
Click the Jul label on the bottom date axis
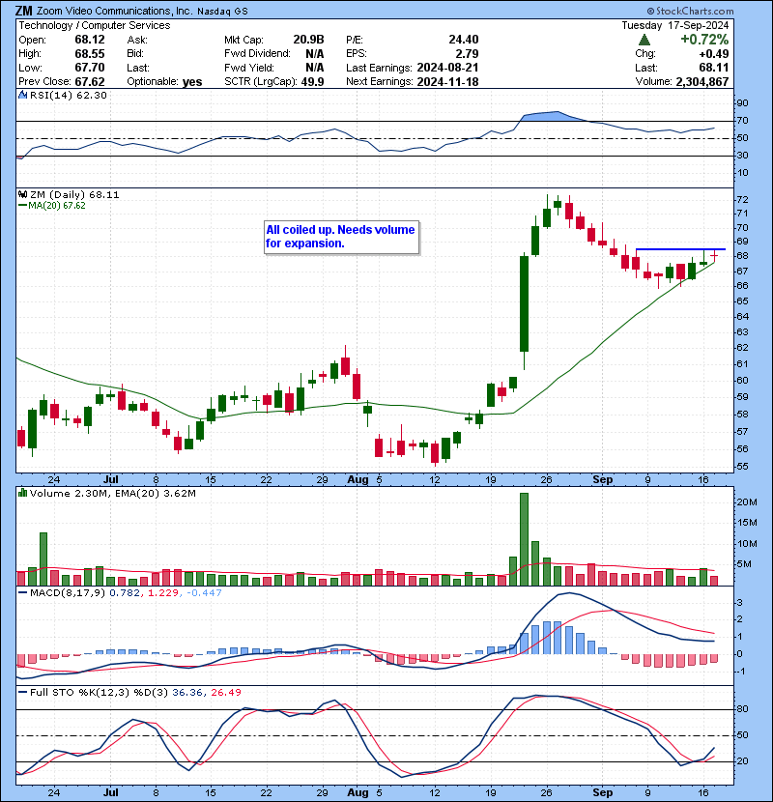110,792
